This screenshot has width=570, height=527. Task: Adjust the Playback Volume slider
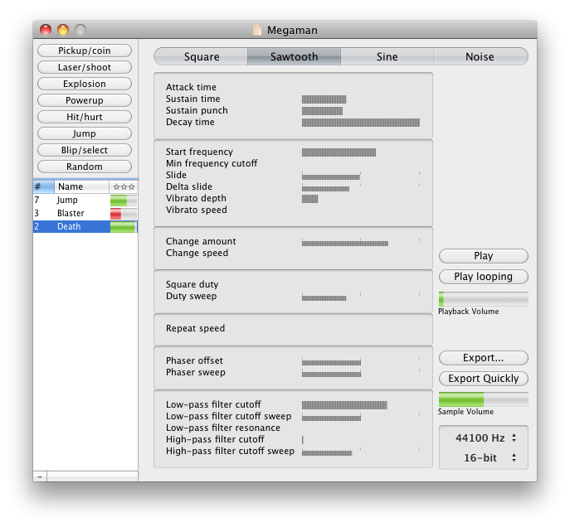(x=483, y=298)
